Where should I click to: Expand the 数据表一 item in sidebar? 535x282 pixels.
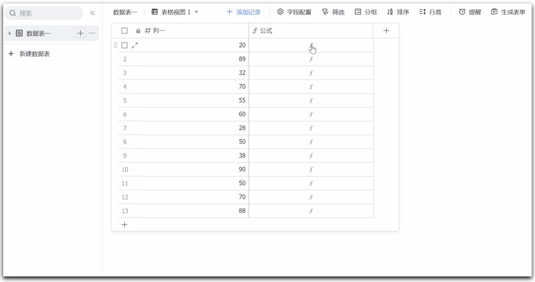10,33
